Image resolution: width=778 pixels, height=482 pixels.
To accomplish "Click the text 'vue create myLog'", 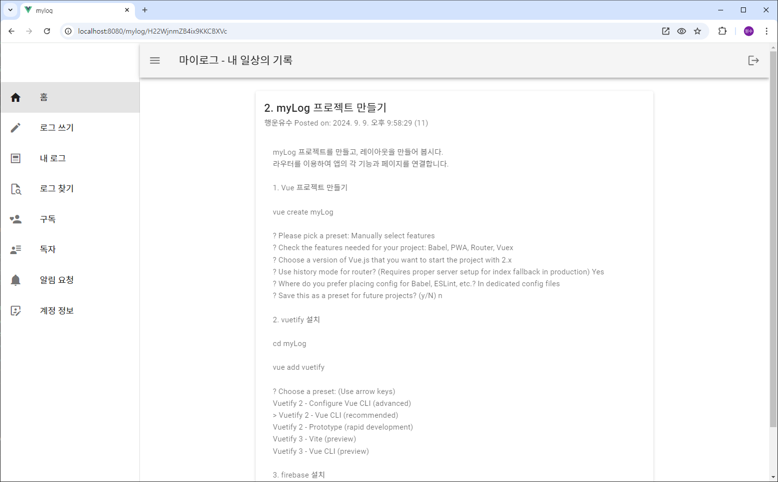I will pos(303,212).
